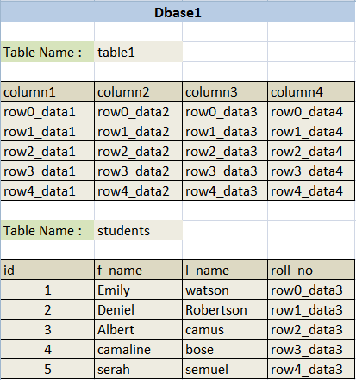The image size is (356, 380).
Task: Select the serah first name cell
Action: coord(138,369)
